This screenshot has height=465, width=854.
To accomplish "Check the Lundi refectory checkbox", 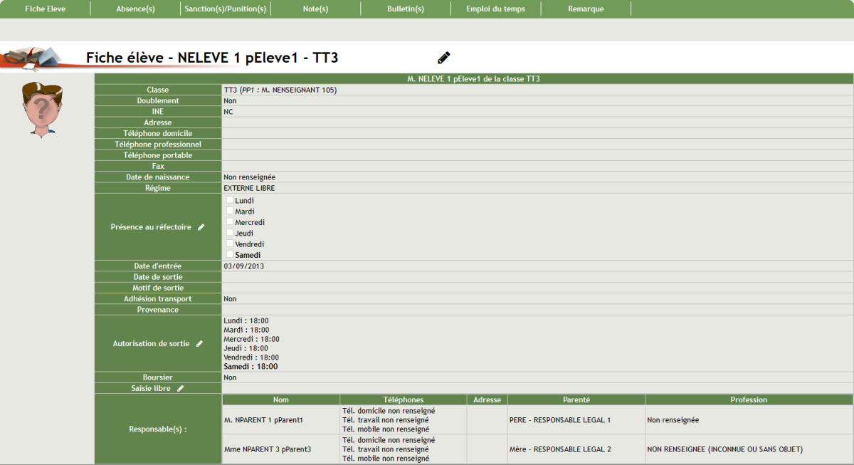I will click(x=230, y=200).
